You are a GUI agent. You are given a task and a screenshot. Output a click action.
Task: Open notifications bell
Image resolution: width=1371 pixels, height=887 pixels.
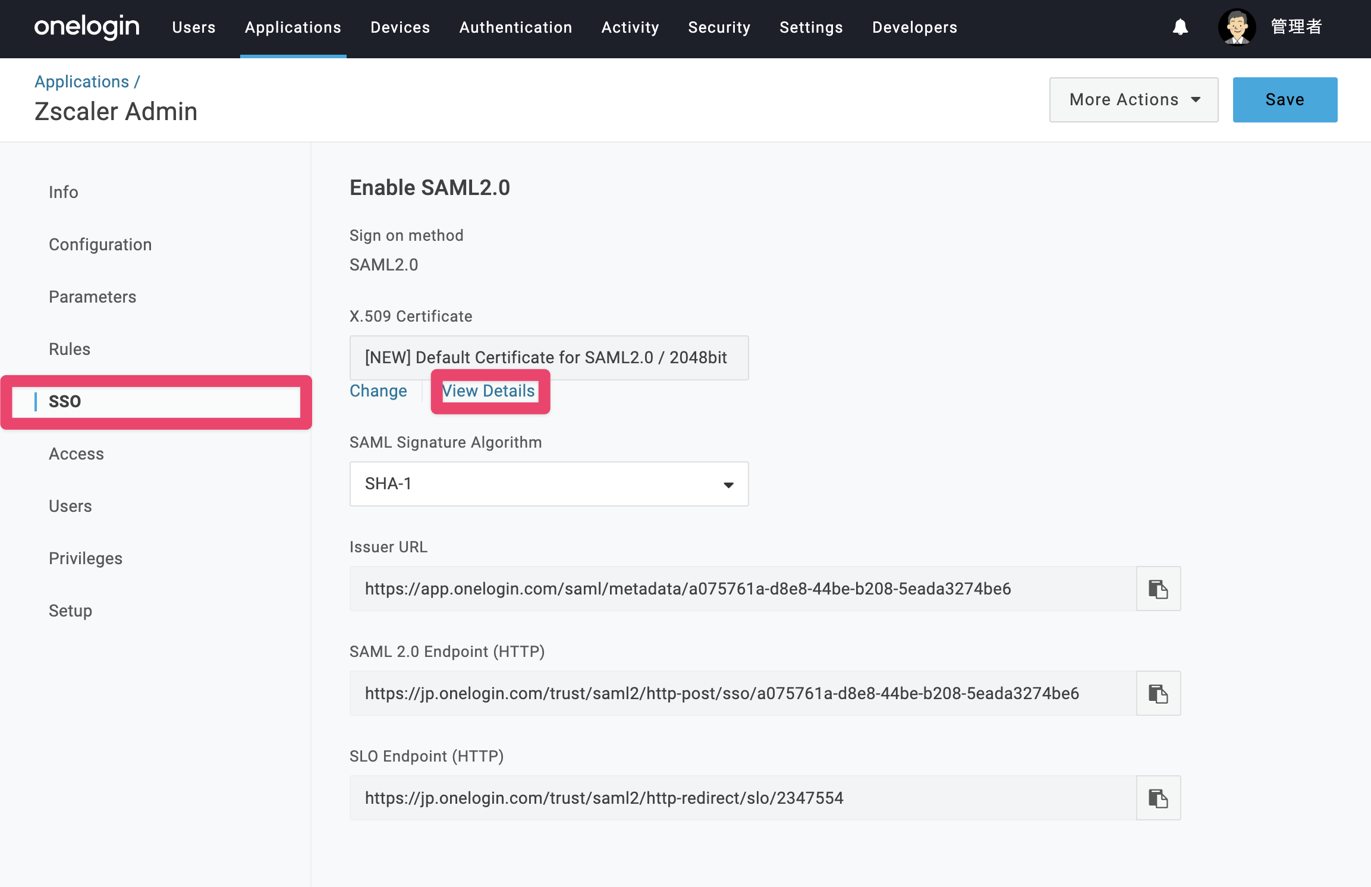(1180, 27)
